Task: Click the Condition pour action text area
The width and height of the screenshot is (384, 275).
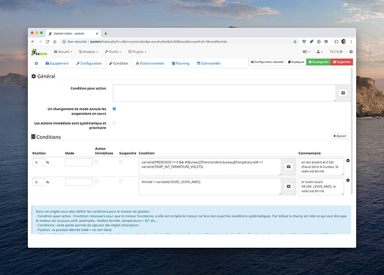Action: 224,93
